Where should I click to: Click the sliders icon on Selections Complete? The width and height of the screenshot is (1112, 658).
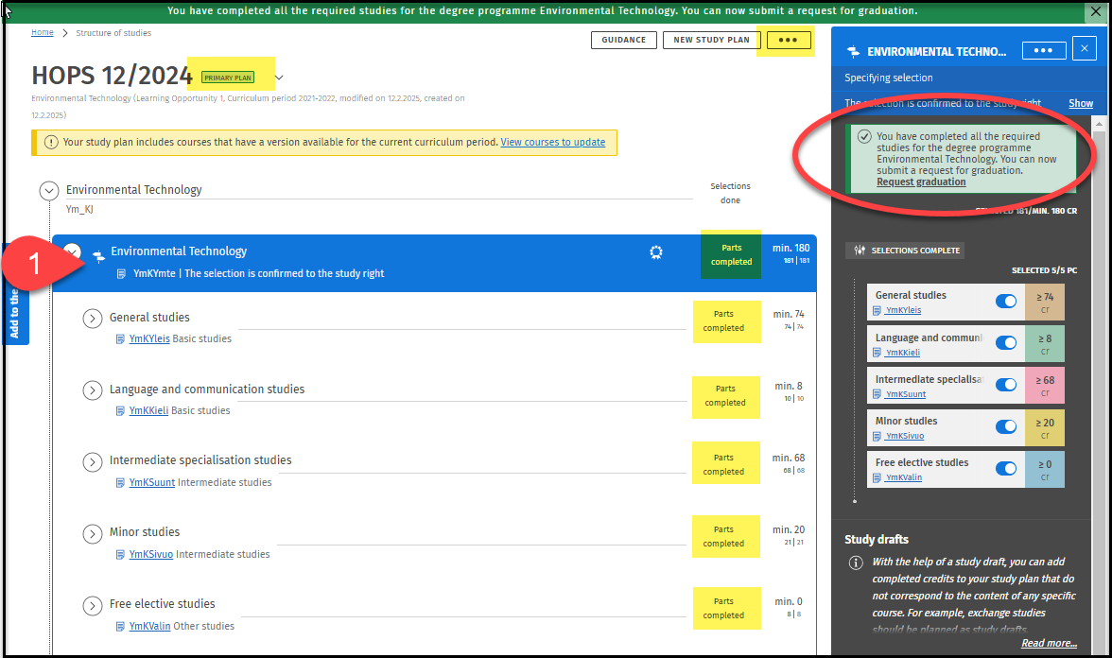[860, 251]
